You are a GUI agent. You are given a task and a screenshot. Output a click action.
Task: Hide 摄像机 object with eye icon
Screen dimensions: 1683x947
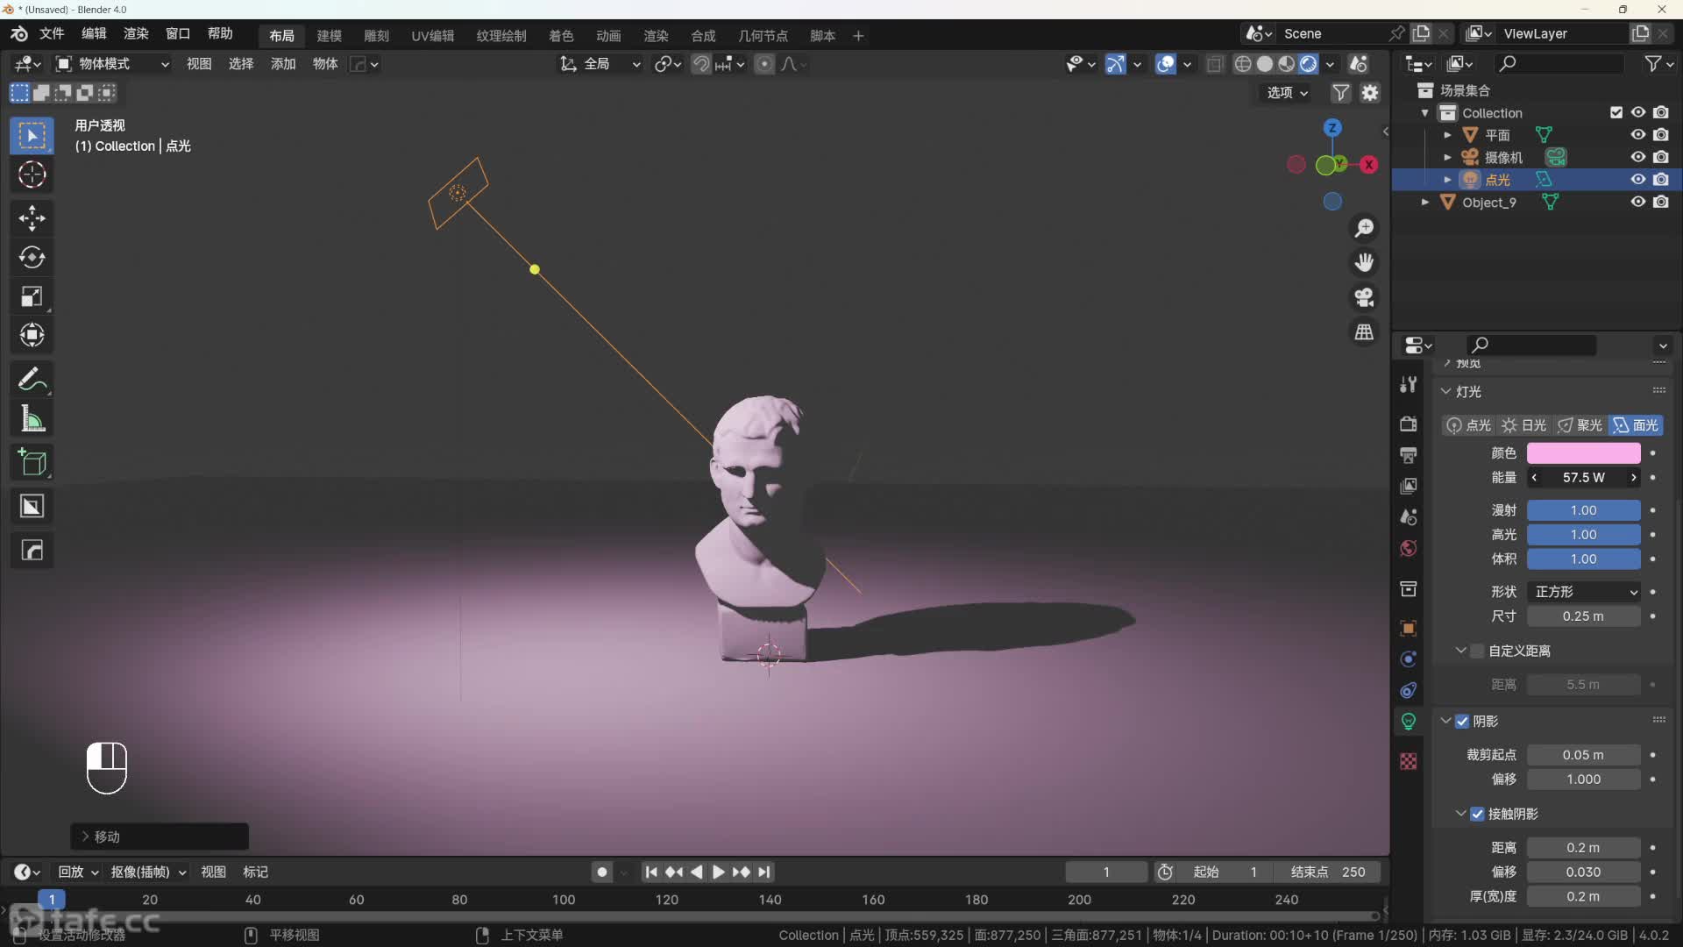click(1637, 157)
